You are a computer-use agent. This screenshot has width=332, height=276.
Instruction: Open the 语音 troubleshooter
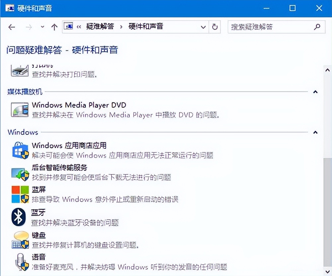(39, 257)
